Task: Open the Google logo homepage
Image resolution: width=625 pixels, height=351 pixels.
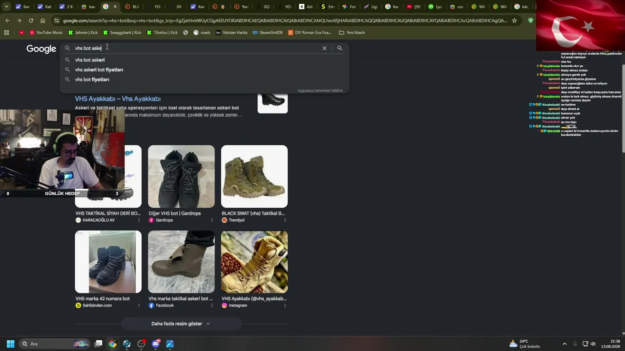Action: 42,49
